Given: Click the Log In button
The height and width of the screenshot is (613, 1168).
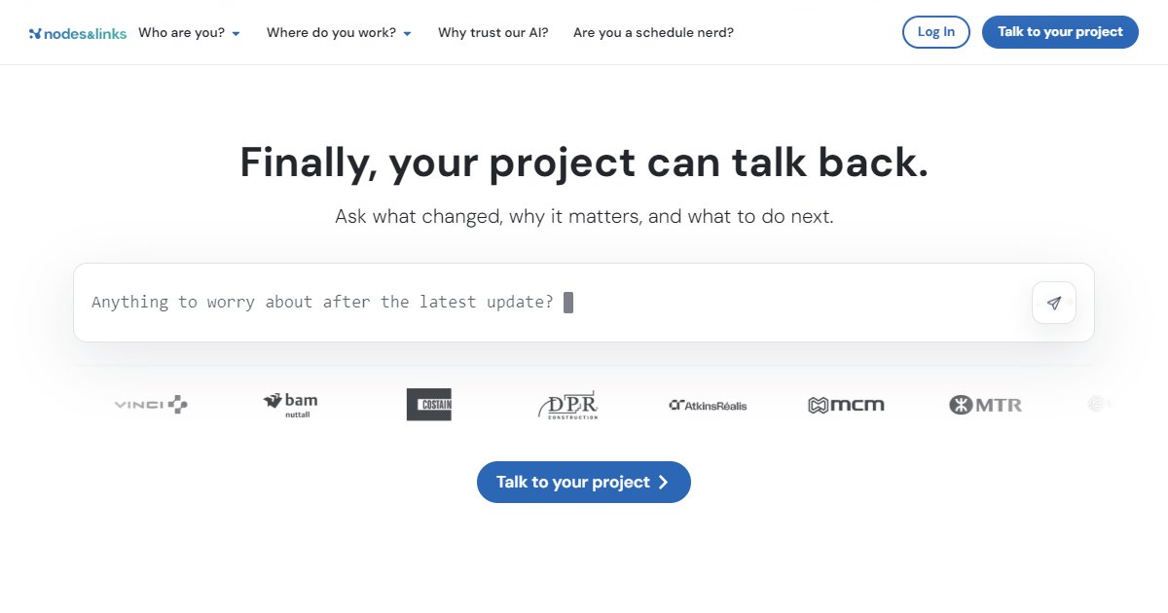Looking at the screenshot, I should point(935,32).
